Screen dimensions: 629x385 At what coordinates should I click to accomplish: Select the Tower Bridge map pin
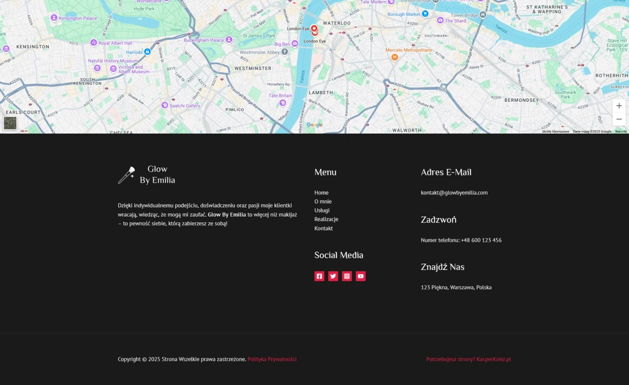(483, 15)
